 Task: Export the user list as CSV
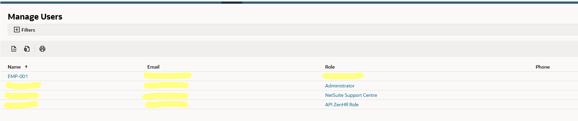[x=14, y=49]
